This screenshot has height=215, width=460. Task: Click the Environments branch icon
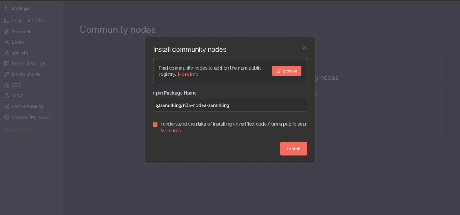coord(7,75)
